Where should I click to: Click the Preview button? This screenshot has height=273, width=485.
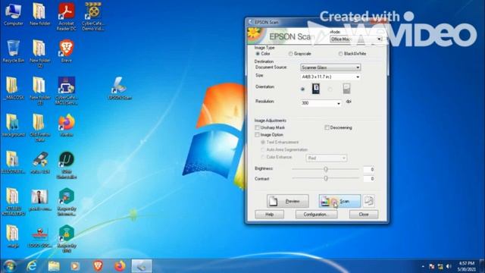click(288, 201)
